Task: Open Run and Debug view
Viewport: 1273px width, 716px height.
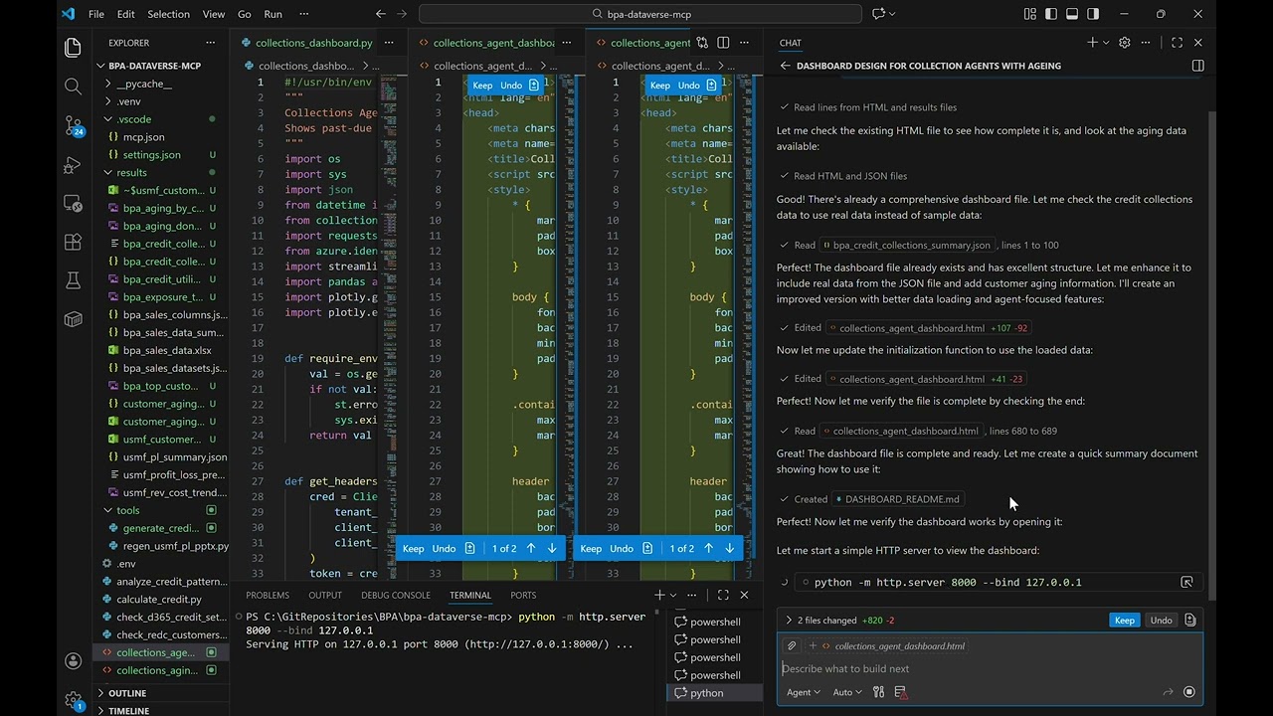Action: click(x=73, y=165)
